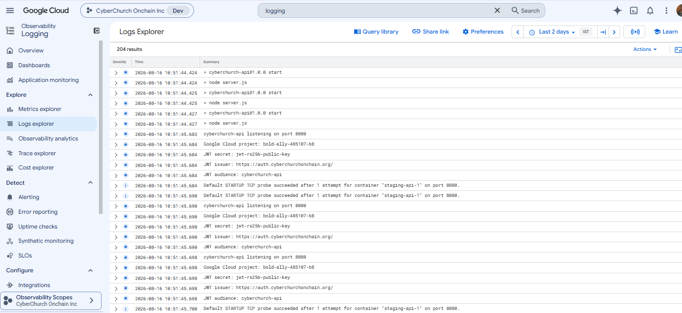Open Preferences
Viewport: 682px width, 313px height.
[x=483, y=32]
